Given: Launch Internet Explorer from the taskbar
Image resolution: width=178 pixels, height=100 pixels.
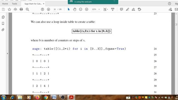Looking at the screenshot, I should [12, 97].
